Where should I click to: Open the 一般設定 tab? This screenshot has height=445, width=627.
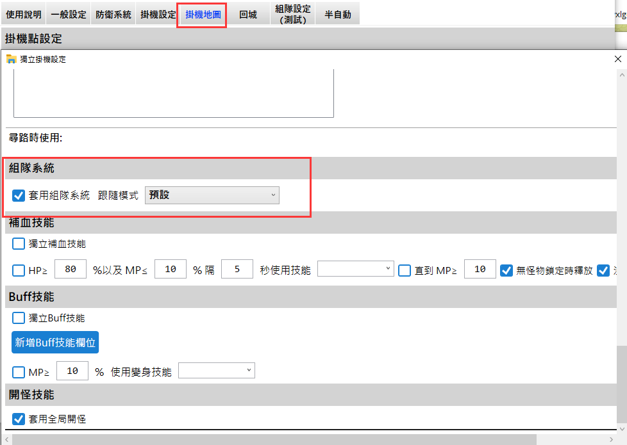tap(69, 14)
